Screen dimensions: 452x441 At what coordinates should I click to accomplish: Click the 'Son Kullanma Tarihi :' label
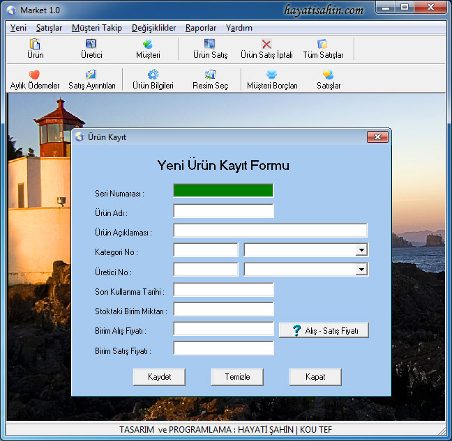pyautogui.click(x=130, y=292)
